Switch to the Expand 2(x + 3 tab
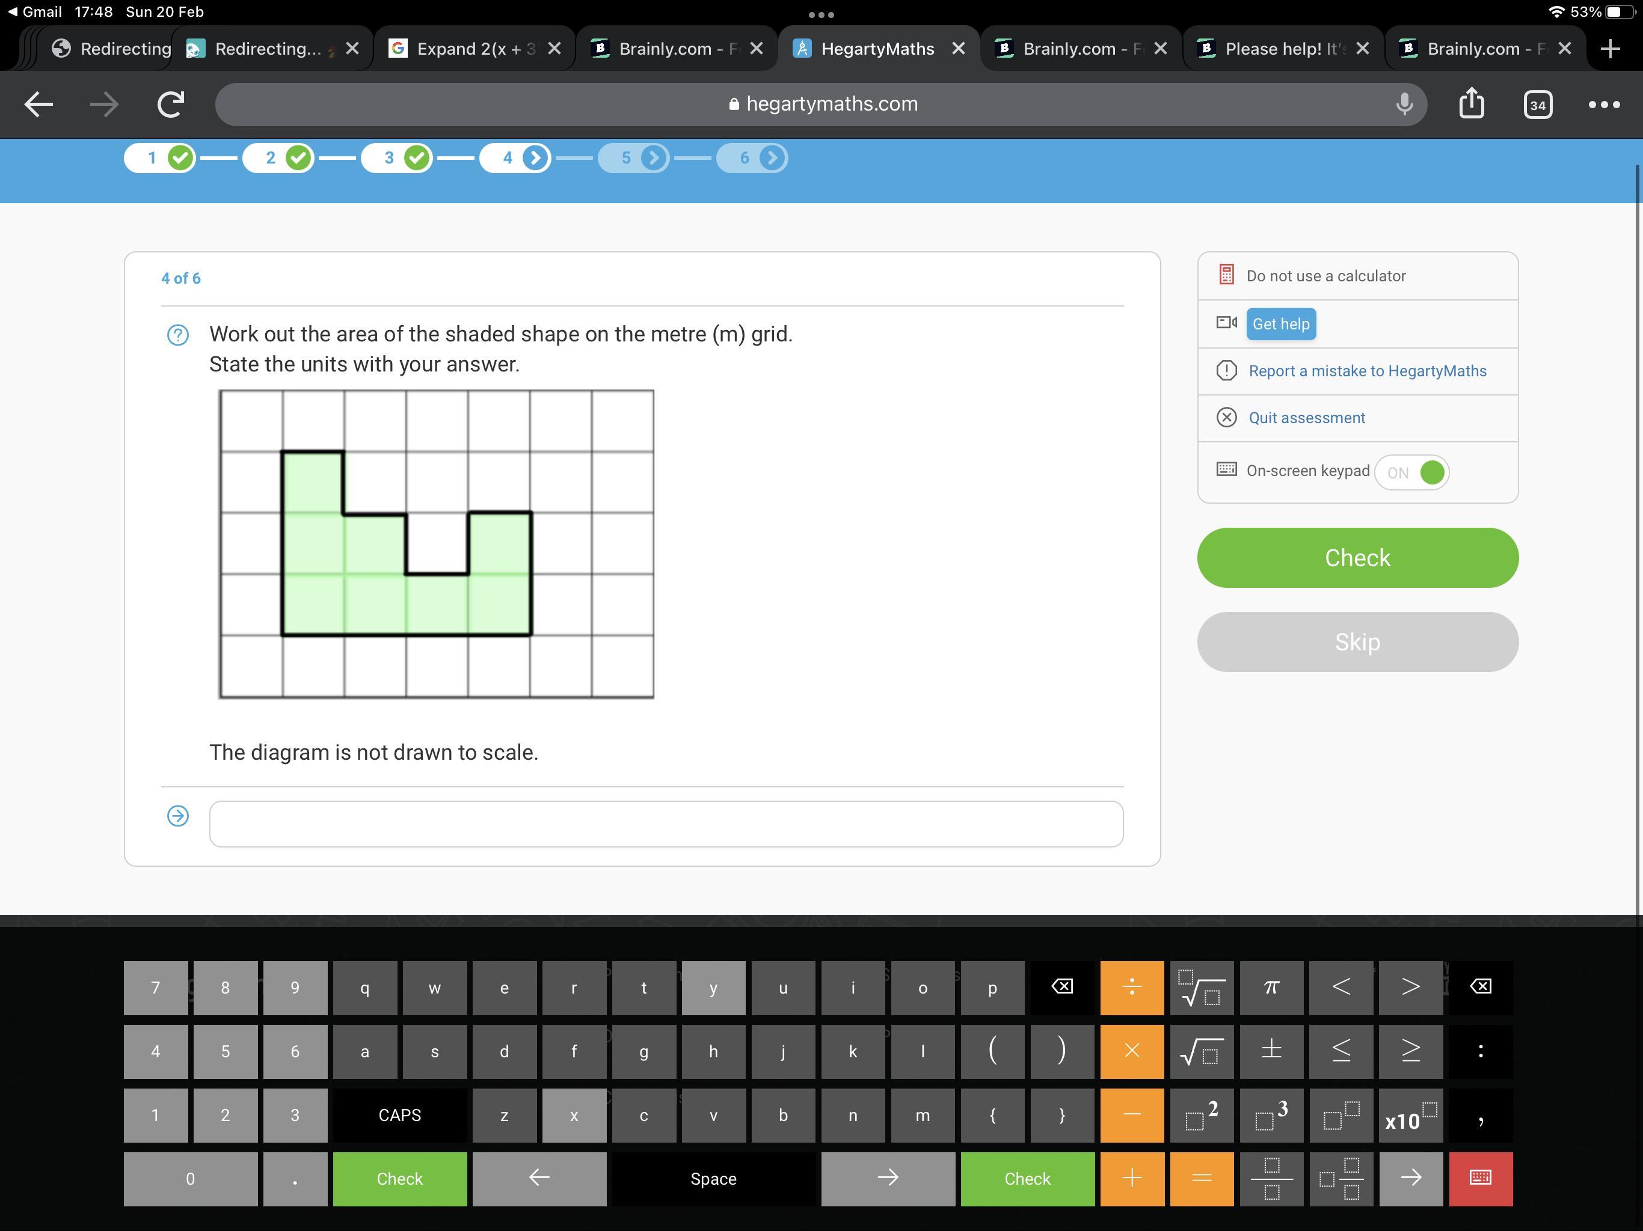The width and height of the screenshot is (1643, 1231). pyautogui.click(x=475, y=49)
